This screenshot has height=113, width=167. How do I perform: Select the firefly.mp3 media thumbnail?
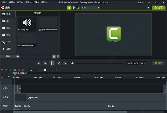pos(27,24)
